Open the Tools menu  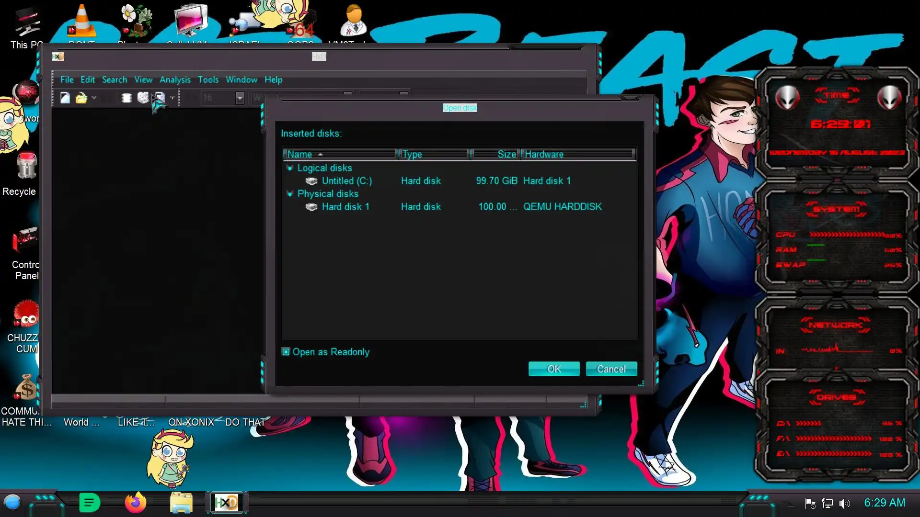click(x=208, y=80)
